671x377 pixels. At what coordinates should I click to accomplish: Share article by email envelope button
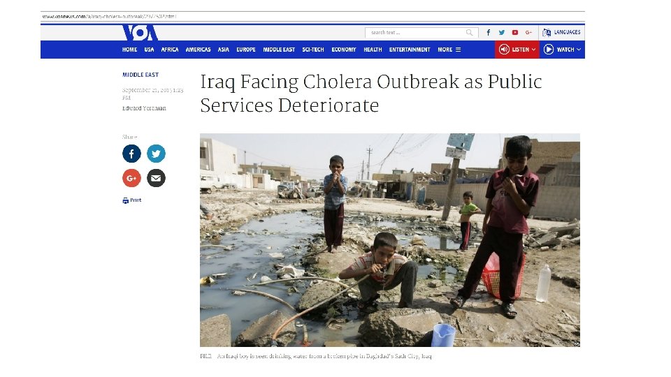pyautogui.click(x=156, y=178)
